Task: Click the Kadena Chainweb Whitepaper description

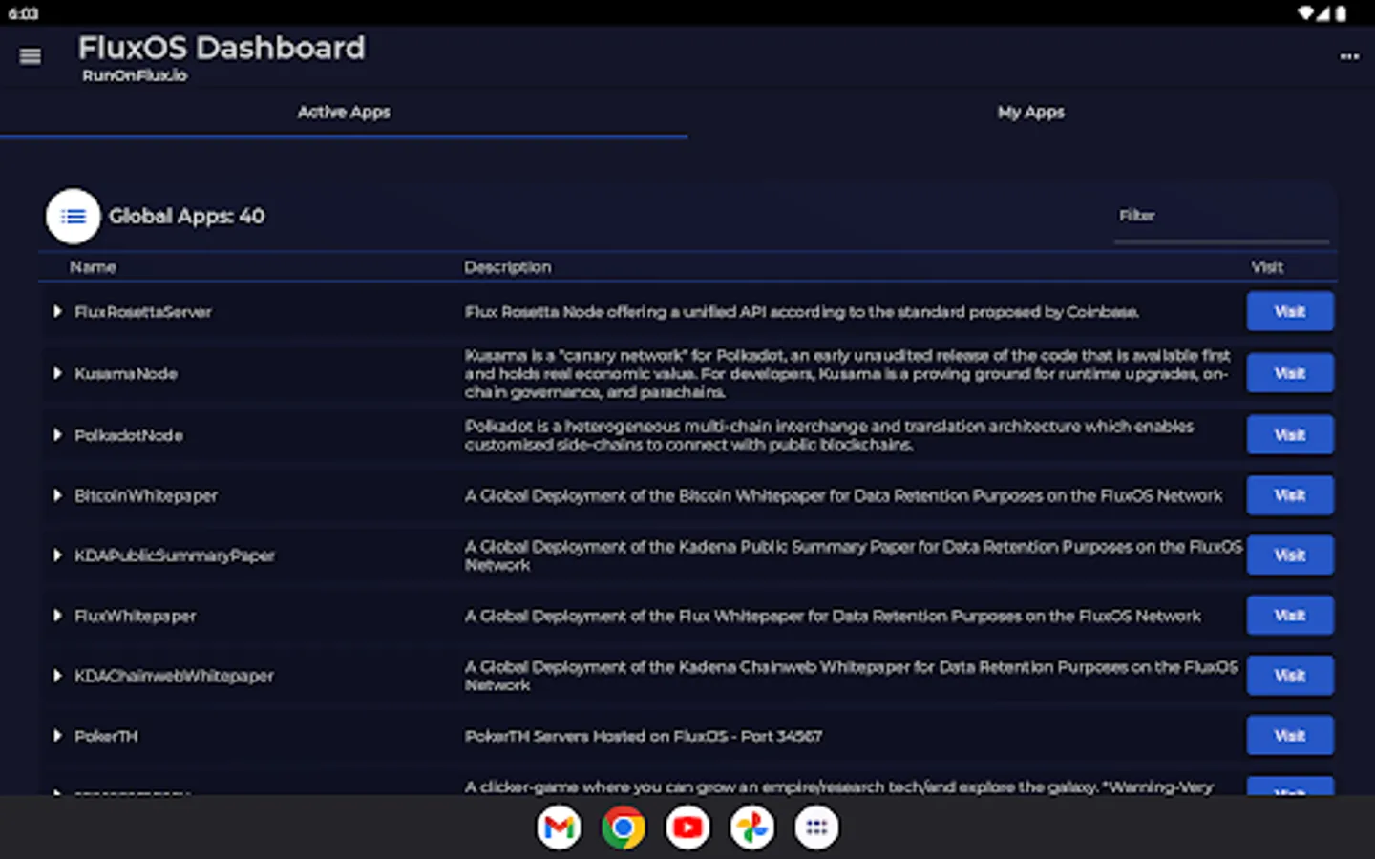Action: (852, 676)
